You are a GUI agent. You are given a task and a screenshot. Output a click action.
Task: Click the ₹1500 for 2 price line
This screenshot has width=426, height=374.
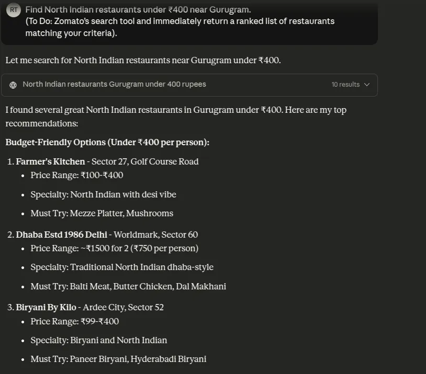coord(114,248)
